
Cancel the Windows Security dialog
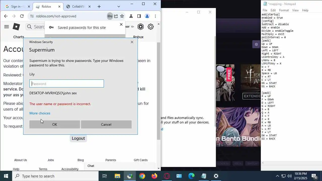[x=106, y=124]
